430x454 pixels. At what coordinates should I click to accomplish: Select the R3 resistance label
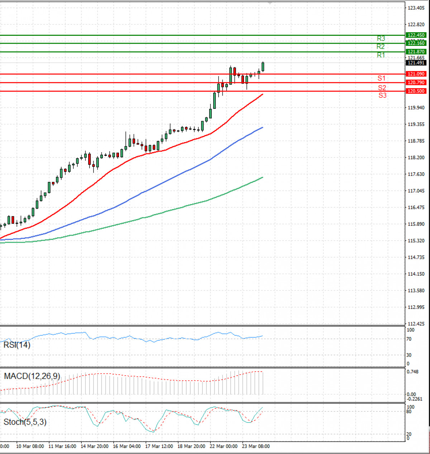click(381, 38)
